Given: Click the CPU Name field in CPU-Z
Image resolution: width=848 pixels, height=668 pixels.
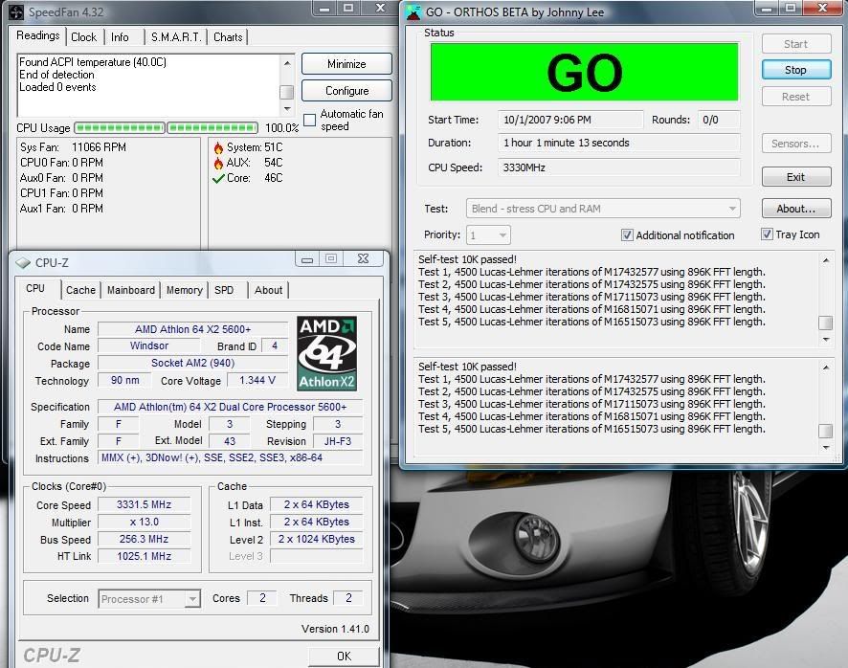Looking at the screenshot, I should point(192,329).
